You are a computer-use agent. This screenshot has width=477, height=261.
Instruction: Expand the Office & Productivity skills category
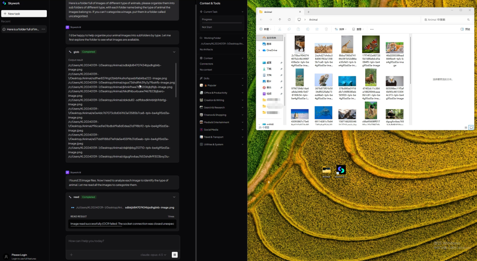pos(222,93)
